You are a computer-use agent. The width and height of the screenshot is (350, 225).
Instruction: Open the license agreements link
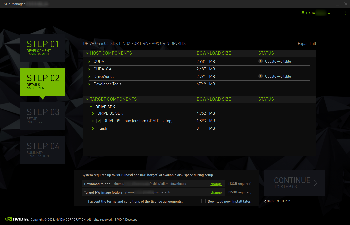point(167,201)
